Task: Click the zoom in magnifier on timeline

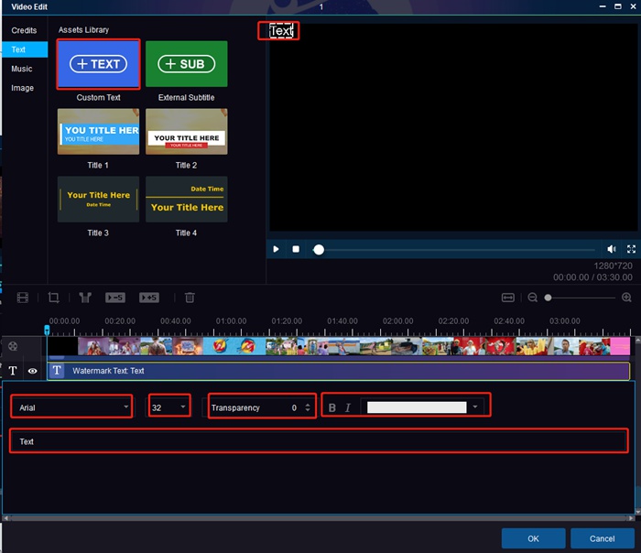Action: 626,298
